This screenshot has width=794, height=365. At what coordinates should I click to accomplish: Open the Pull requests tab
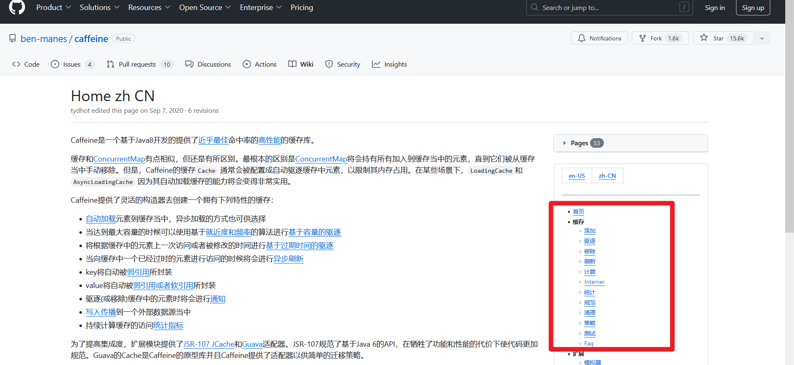139,64
